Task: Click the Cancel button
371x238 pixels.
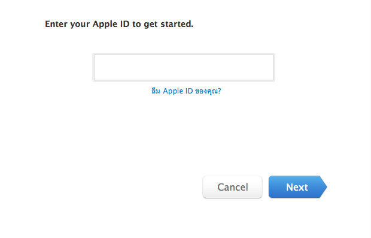Action: point(232,187)
